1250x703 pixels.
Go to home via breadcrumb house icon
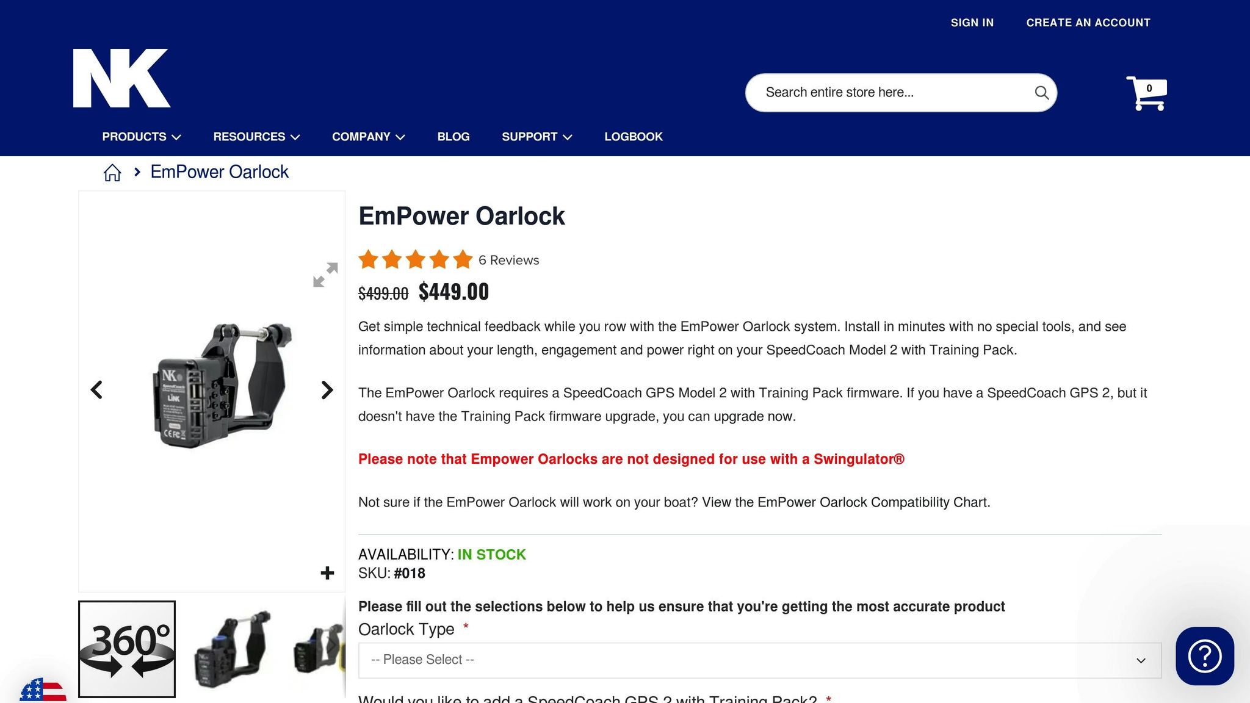click(x=112, y=173)
